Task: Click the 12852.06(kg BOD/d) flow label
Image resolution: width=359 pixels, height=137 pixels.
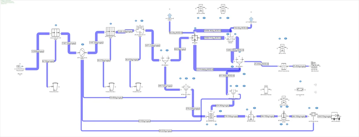Action: click(x=235, y=50)
